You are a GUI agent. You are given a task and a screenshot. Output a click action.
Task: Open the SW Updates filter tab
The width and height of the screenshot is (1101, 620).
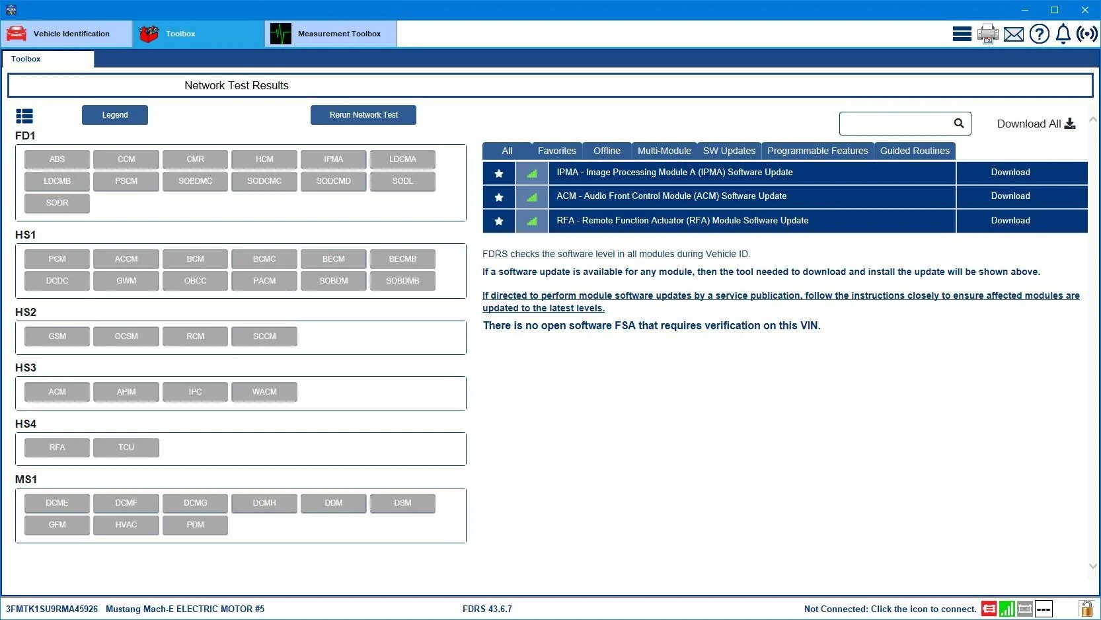coord(729,151)
